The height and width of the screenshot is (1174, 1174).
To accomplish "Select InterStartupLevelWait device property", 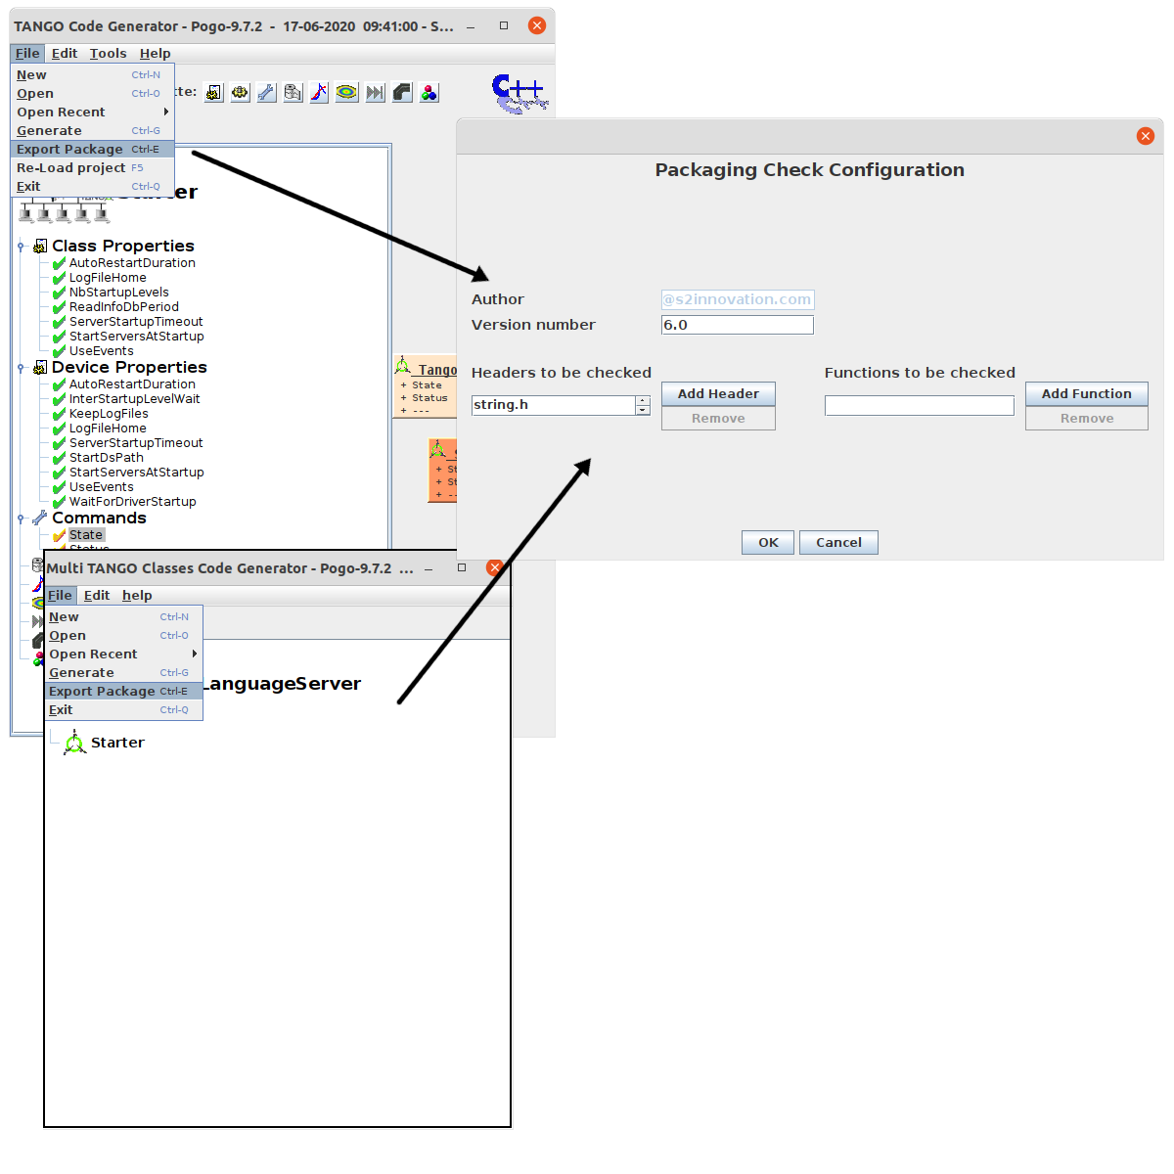I will coord(134,398).
